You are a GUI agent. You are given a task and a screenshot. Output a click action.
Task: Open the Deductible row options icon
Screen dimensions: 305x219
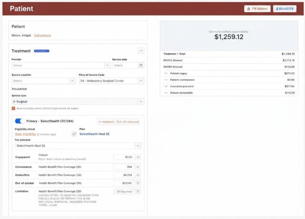point(138,175)
